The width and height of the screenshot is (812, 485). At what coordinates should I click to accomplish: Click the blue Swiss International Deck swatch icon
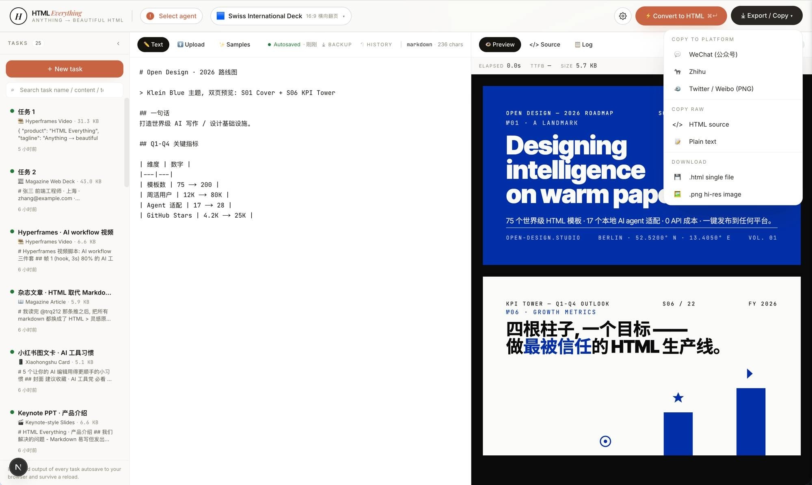pos(220,16)
